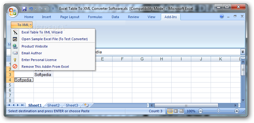Collapse the To XML dropdown button
This screenshot has height=123, width=254.
(x=22, y=25)
